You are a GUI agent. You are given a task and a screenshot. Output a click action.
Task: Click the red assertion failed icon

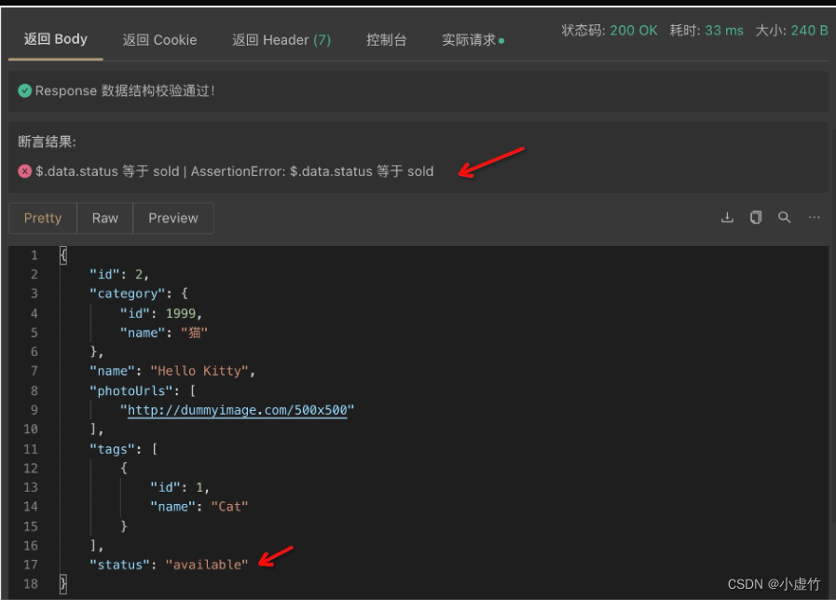pos(24,171)
